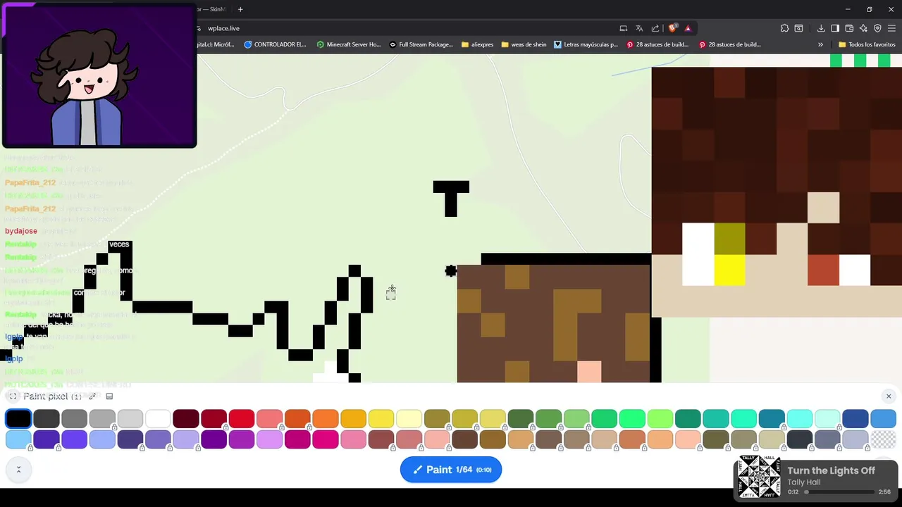This screenshot has height=507, width=902.
Task: Select the transparent checkered swatch
Action: click(x=883, y=439)
